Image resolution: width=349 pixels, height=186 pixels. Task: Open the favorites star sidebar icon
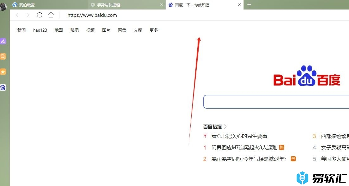pos(3,72)
